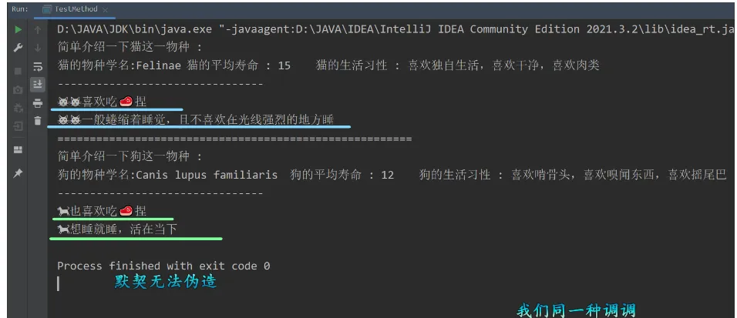This screenshot has width=737, height=318.
Task: Open the Restore Layout icon
Action: click(x=18, y=150)
